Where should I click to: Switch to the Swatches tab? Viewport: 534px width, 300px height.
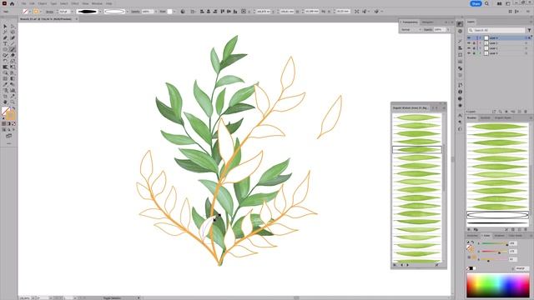(472, 235)
